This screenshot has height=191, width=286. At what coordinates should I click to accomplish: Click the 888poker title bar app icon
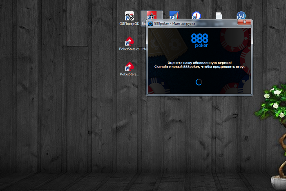(x=150, y=24)
